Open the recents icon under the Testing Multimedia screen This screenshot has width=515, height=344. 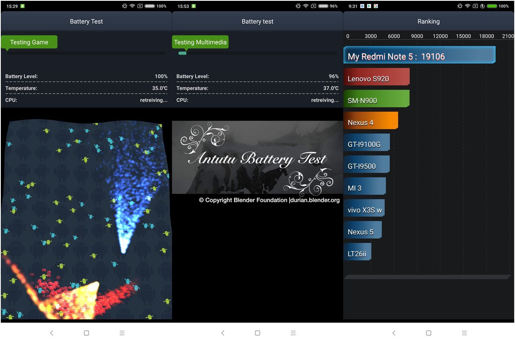coord(293,333)
